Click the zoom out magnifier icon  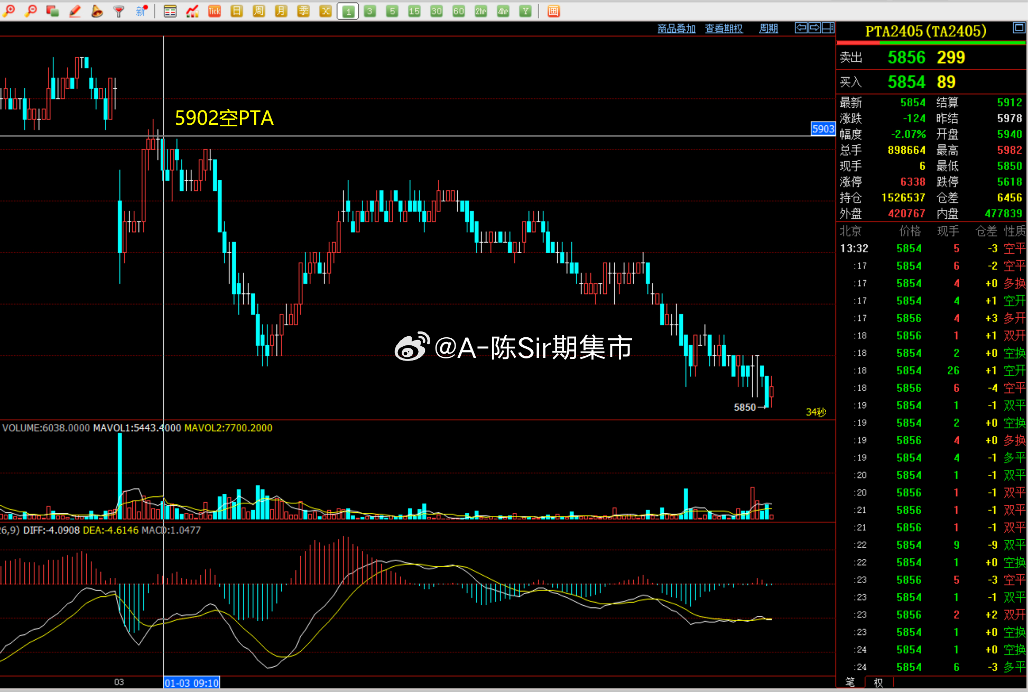pyautogui.click(x=31, y=11)
